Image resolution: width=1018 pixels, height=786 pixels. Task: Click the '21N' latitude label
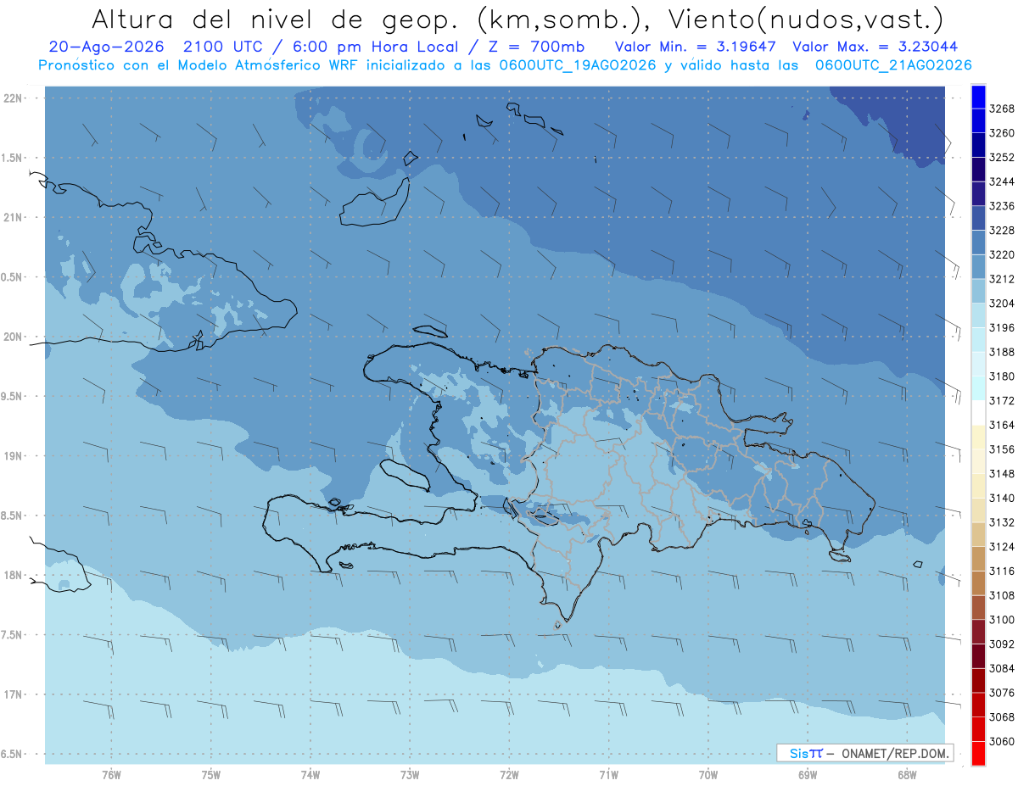14,218
